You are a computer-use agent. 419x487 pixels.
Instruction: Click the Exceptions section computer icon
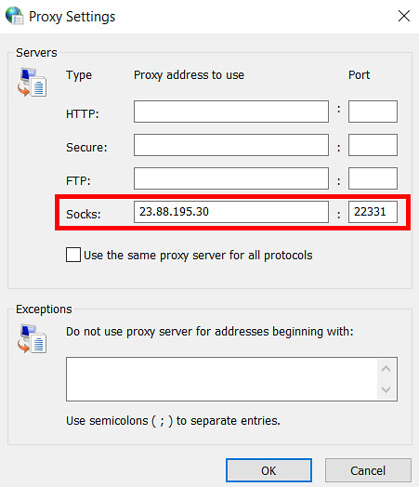pos(32,338)
